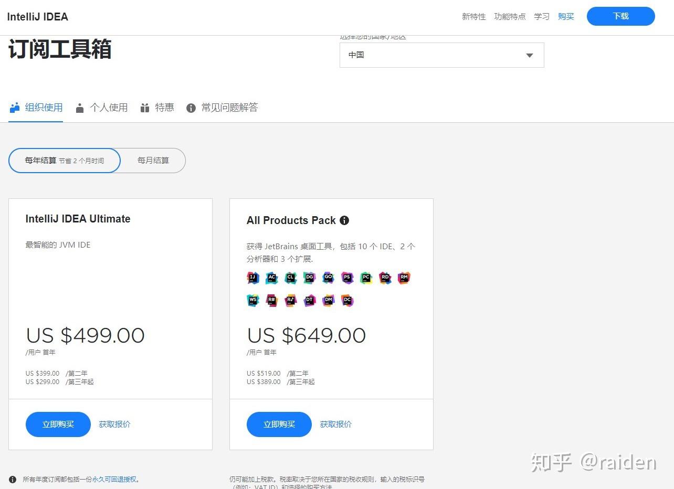Click the All Products Pack card title
This screenshot has height=489, width=674.
tap(291, 220)
